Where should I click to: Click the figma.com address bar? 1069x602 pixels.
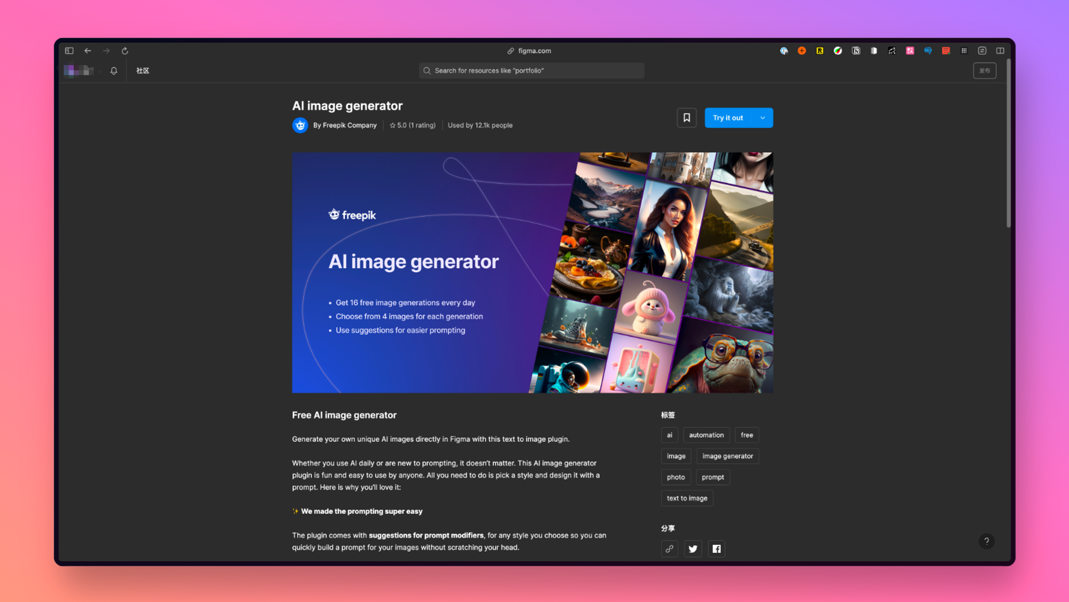pos(529,51)
